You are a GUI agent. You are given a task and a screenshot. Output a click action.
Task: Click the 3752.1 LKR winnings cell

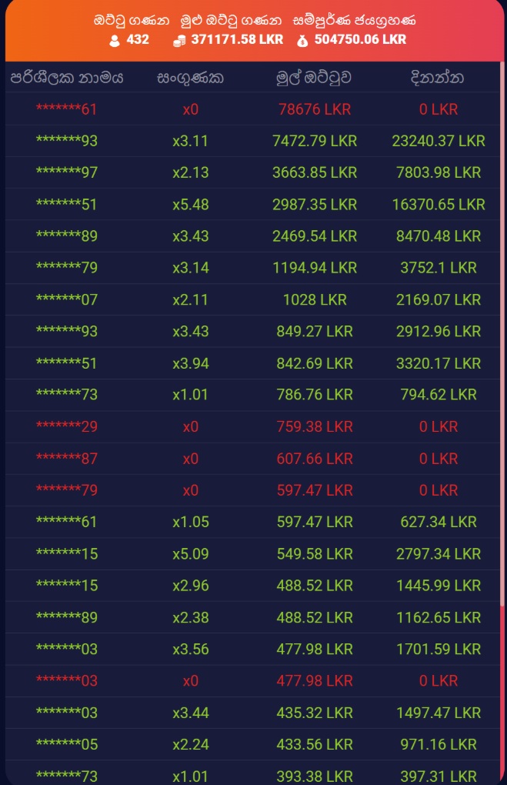click(x=439, y=268)
